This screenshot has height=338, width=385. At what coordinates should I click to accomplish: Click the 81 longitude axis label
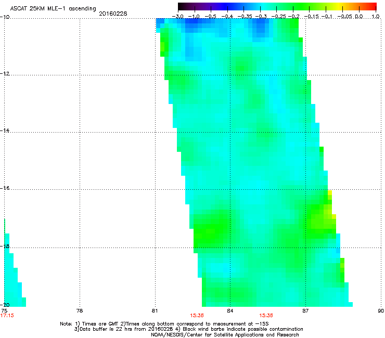[155, 311]
